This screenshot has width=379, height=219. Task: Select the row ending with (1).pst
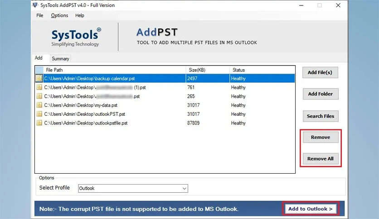95,87
